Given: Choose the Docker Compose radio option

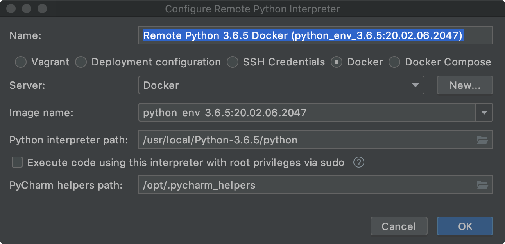Looking at the screenshot, I should tap(394, 62).
